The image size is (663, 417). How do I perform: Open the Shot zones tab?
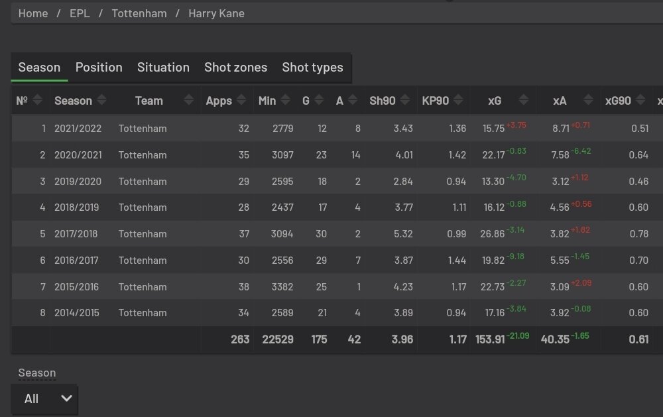pyautogui.click(x=236, y=67)
